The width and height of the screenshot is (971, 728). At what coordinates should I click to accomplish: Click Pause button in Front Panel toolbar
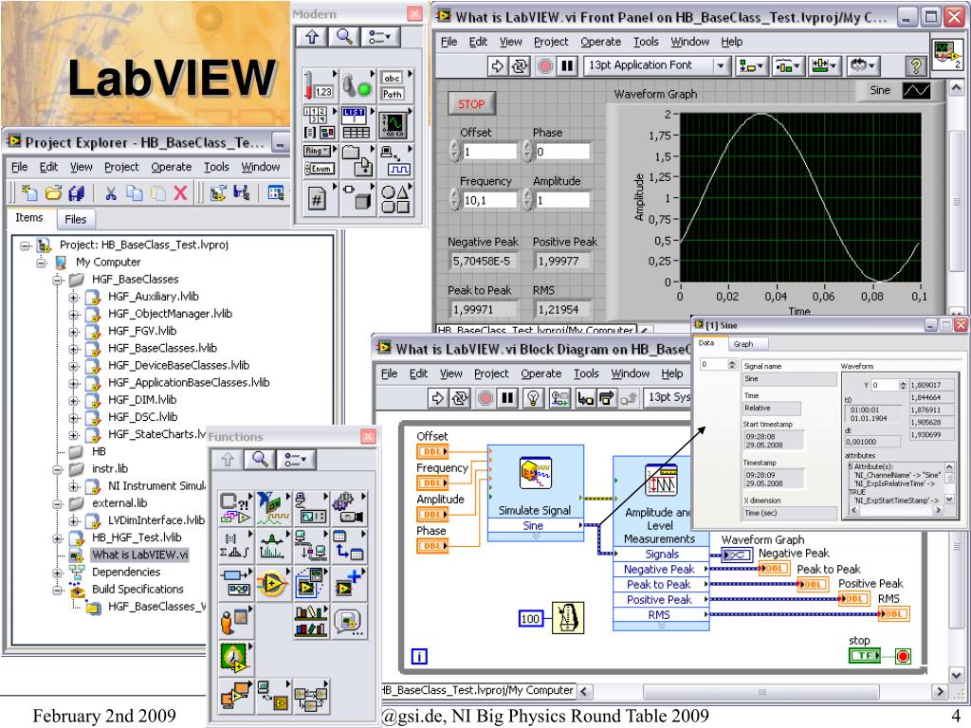point(567,65)
